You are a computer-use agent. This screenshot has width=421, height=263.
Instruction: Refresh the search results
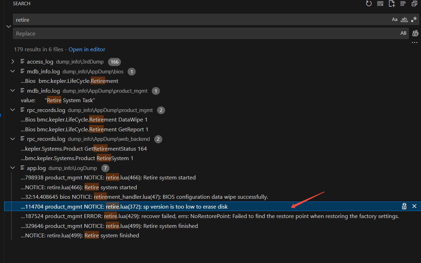click(368, 4)
